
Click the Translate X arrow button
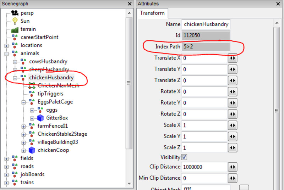pyautogui.click(x=233, y=58)
